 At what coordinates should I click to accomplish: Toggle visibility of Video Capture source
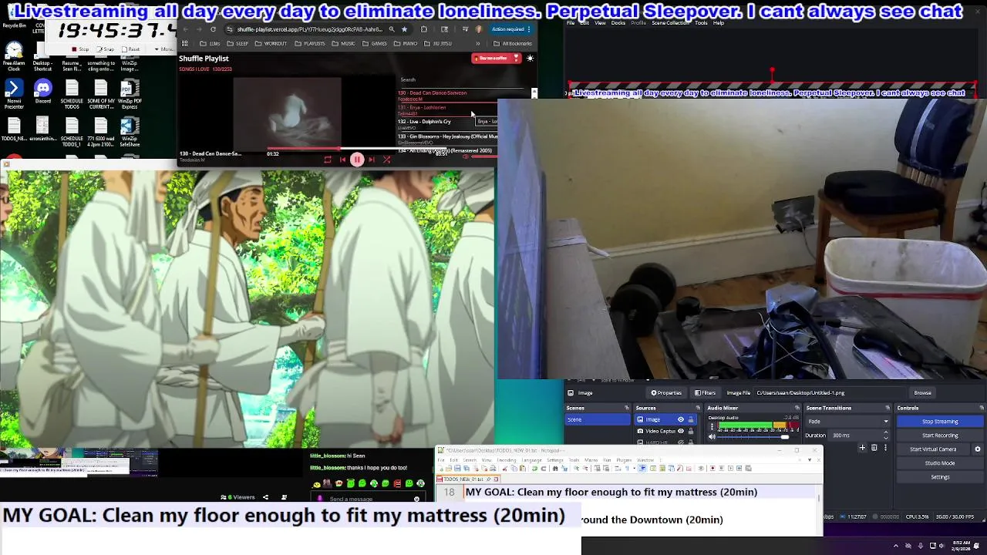[x=681, y=431]
